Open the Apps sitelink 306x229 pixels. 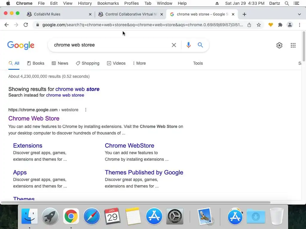click(20, 172)
